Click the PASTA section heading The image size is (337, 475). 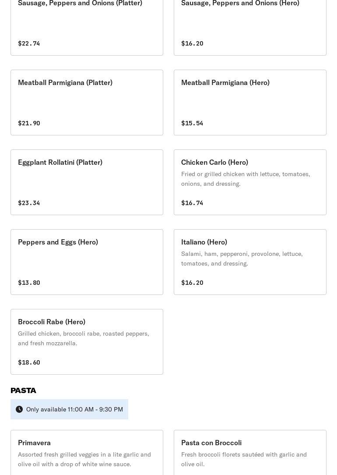click(24, 390)
